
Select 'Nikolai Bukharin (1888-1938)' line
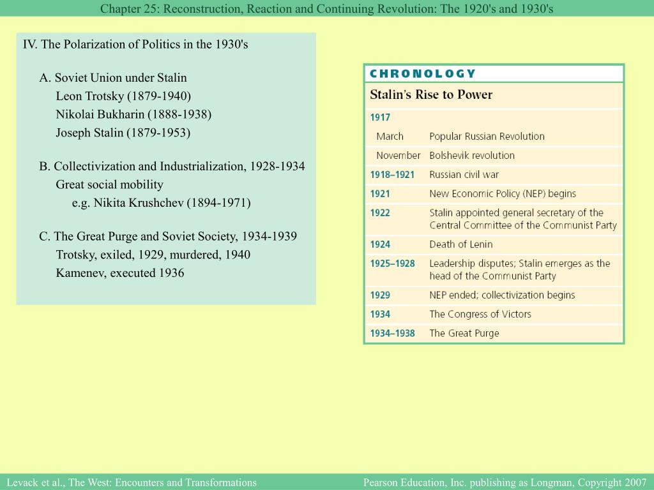(133, 114)
